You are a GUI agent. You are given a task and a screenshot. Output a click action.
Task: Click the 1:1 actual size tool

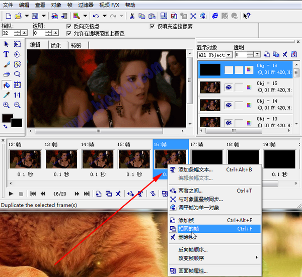click(17, 95)
